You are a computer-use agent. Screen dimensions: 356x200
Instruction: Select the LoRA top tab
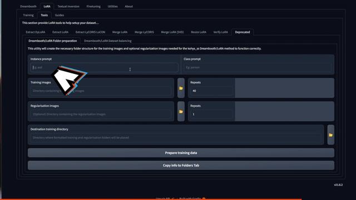47,6
